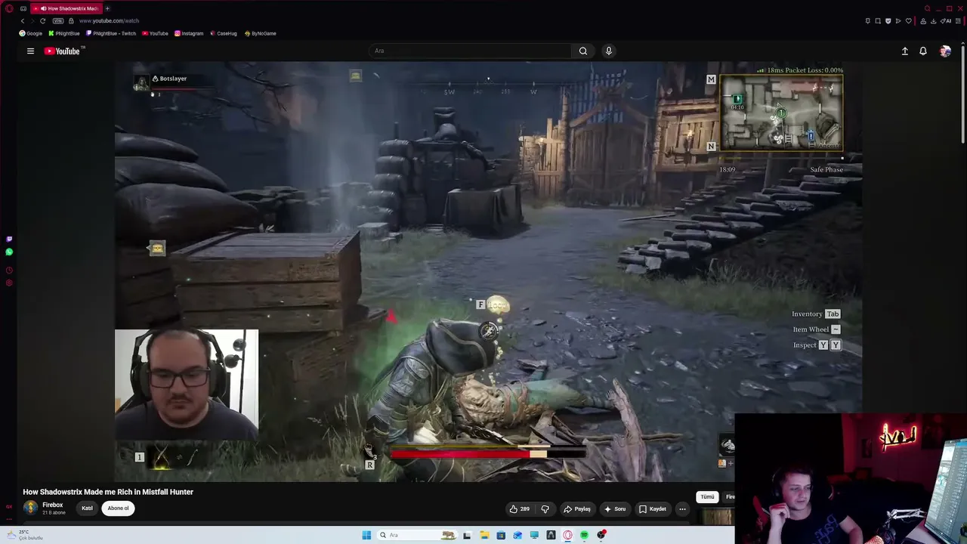Viewport: 967px width, 544px height.
Task: Open the ByNoGame bookmark
Action: [261, 33]
